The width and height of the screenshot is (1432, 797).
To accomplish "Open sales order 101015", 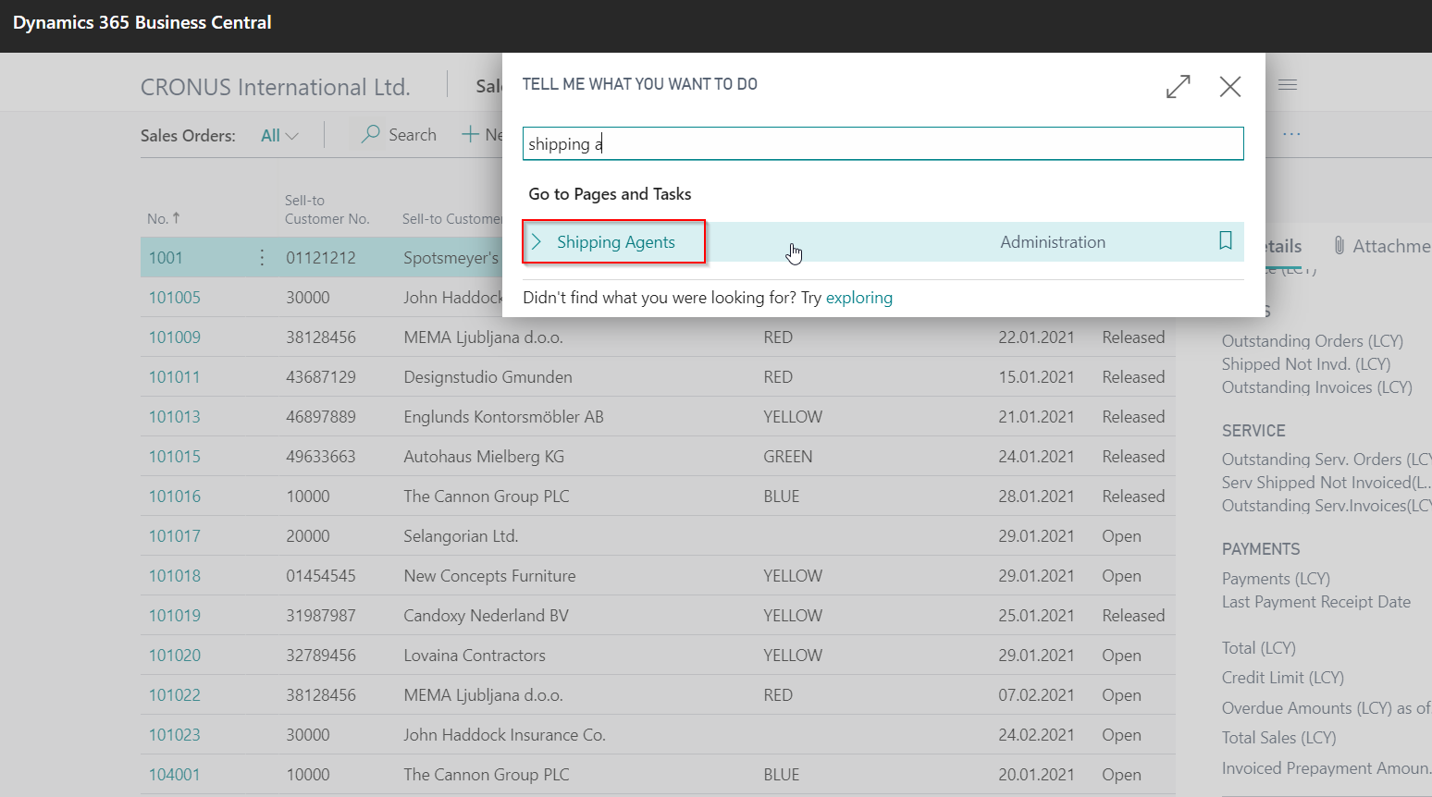I will 175,457.
